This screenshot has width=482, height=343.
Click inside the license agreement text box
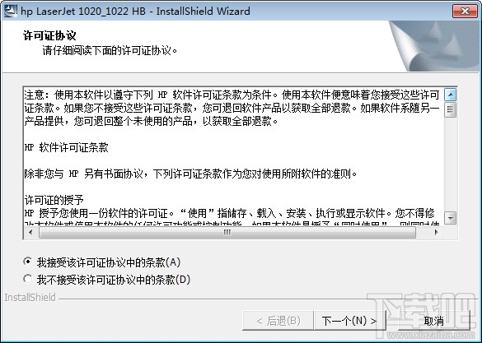pyautogui.click(x=234, y=156)
